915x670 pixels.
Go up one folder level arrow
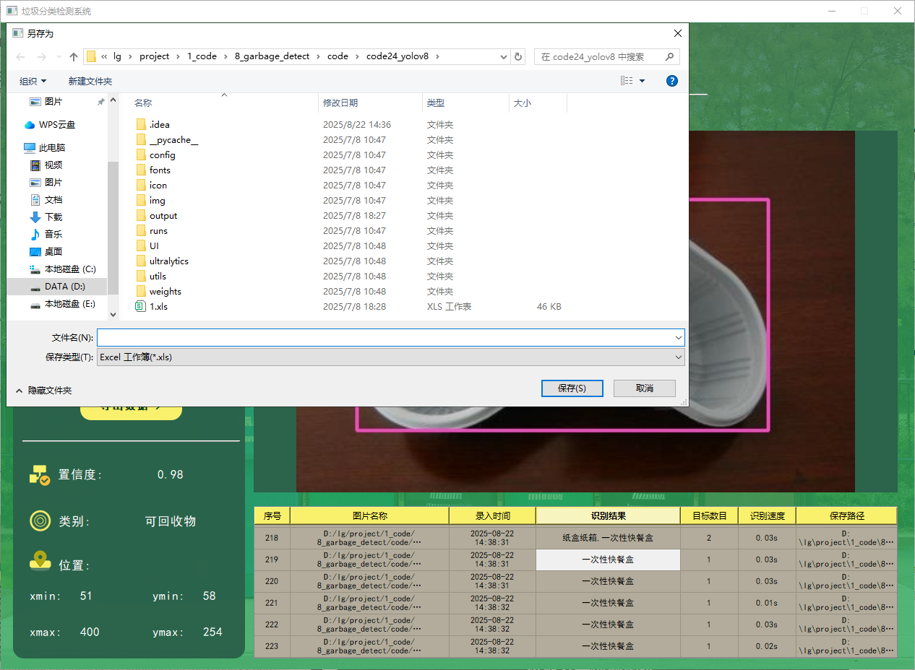pos(73,56)
